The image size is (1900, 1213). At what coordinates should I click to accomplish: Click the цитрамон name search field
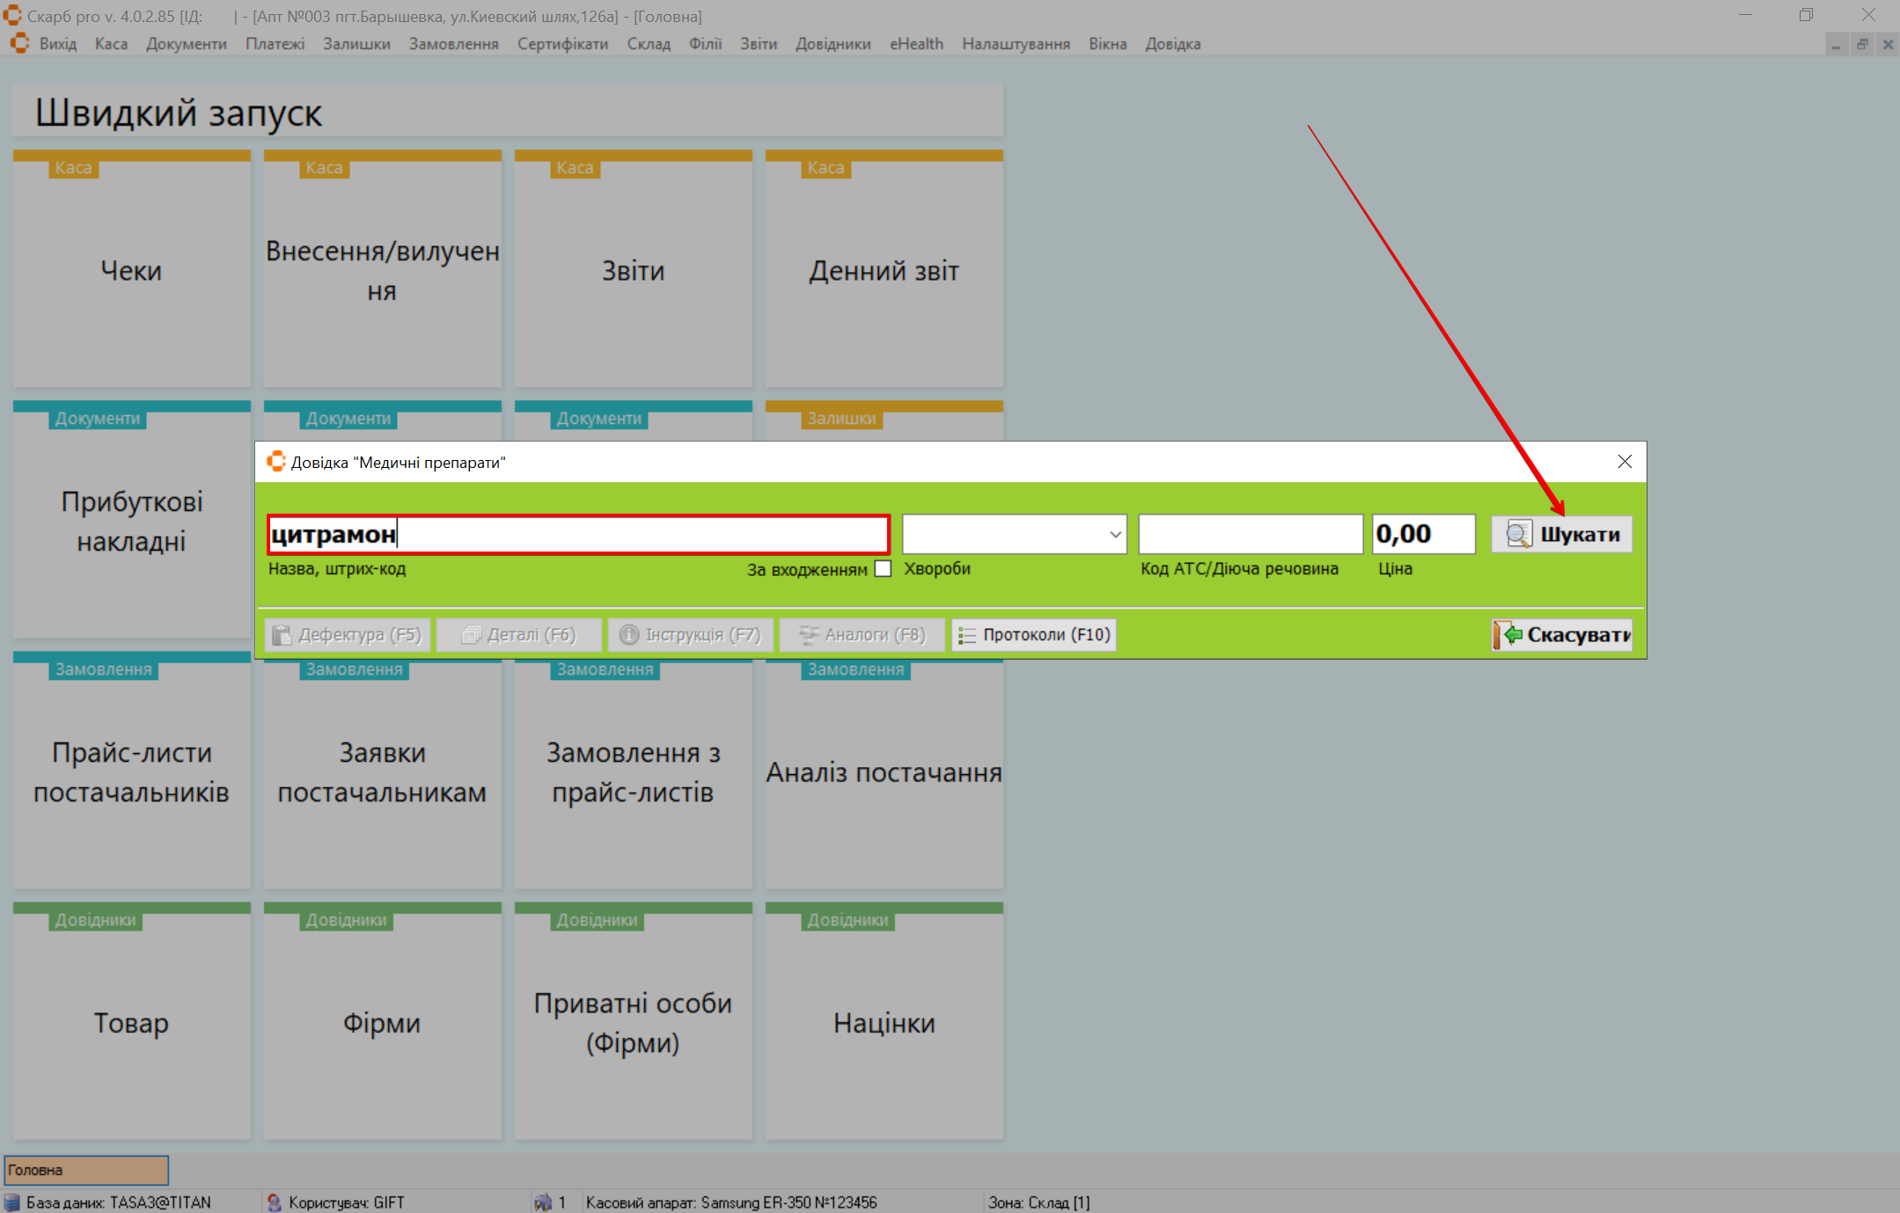click(578, 534)
